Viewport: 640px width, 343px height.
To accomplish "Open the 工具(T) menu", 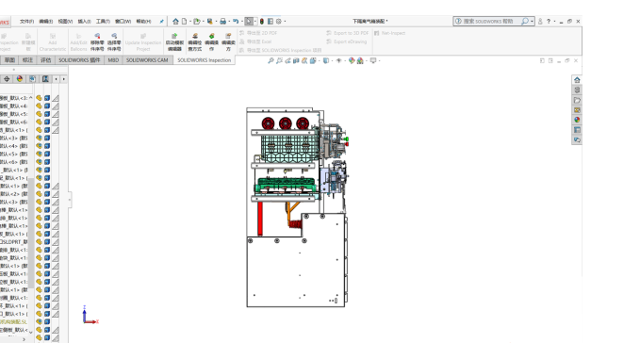I will pyautogui.click(x=103, y=22).
